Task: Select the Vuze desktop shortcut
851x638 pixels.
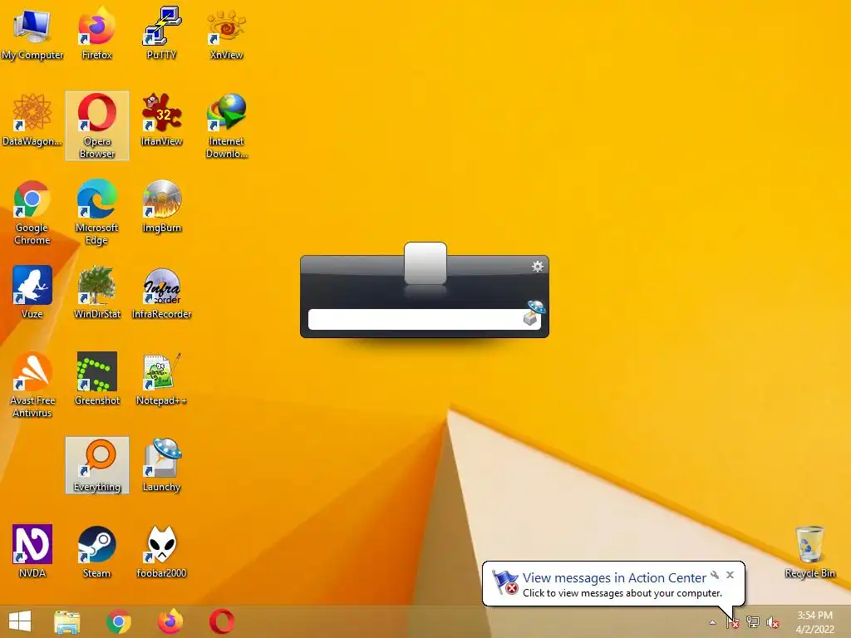Action: point(32,293)
